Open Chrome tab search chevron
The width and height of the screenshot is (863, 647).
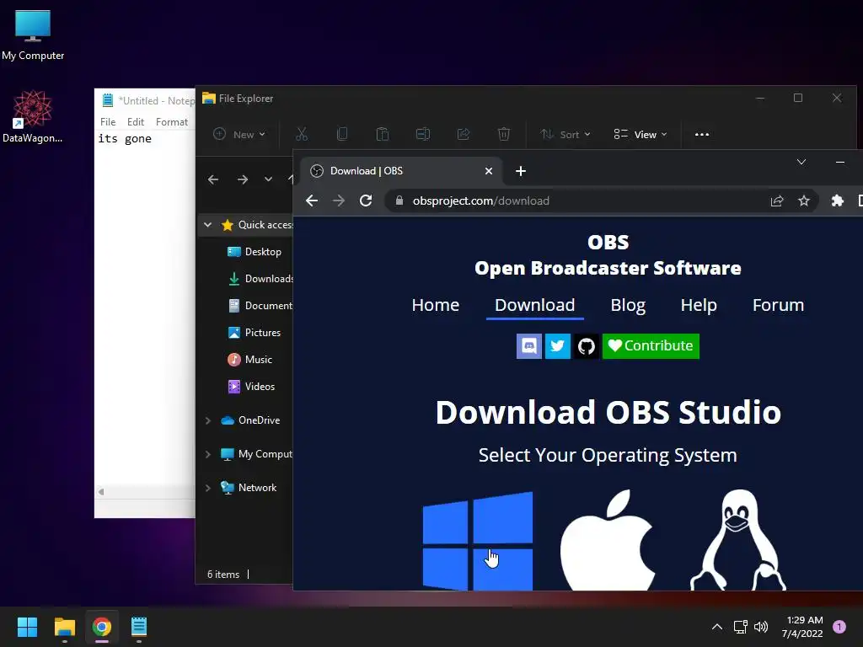click(x=801, y=162)
